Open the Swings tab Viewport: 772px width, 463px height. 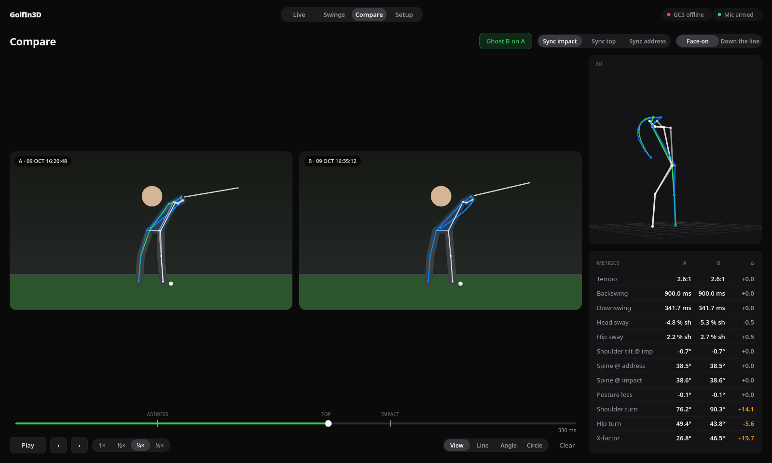(x=334, y=14)
